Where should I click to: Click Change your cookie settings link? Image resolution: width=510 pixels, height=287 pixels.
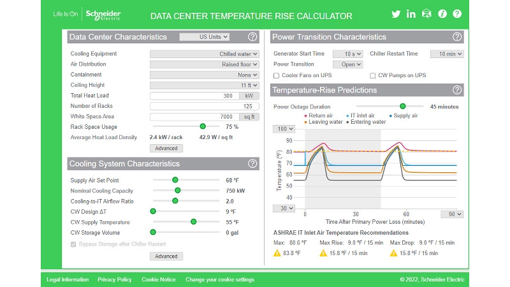(220, 279)
